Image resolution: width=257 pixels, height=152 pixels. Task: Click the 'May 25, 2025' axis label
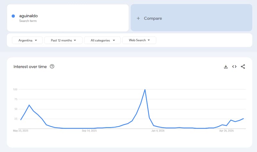(21, 131)
